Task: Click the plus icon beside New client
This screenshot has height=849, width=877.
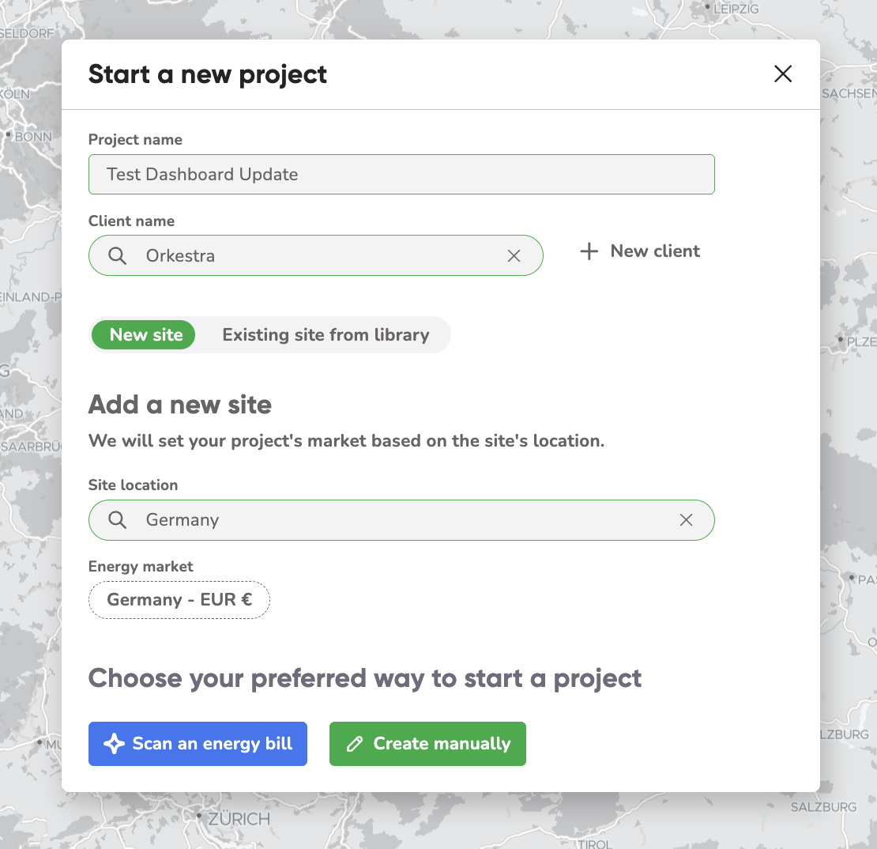Action: point(589,251)
